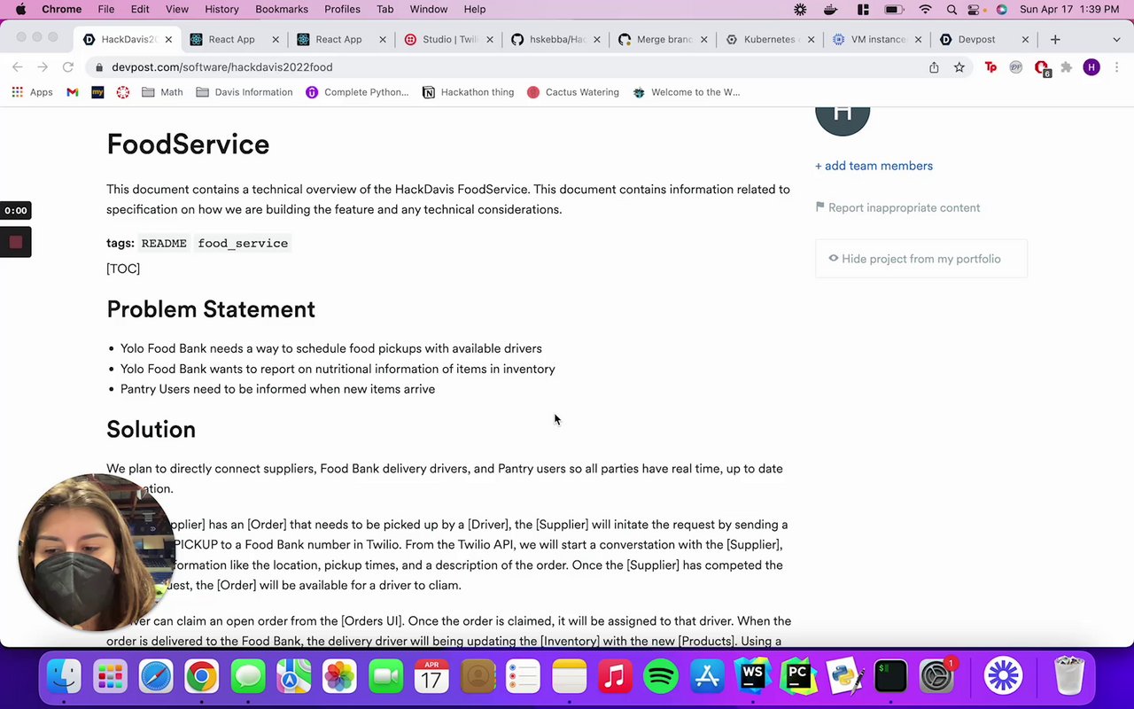
Task: Open the Chrome three-dot menu
Action: [1116, 67]
